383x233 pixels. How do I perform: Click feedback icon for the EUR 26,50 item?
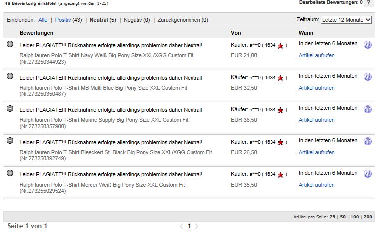(368, 142)
